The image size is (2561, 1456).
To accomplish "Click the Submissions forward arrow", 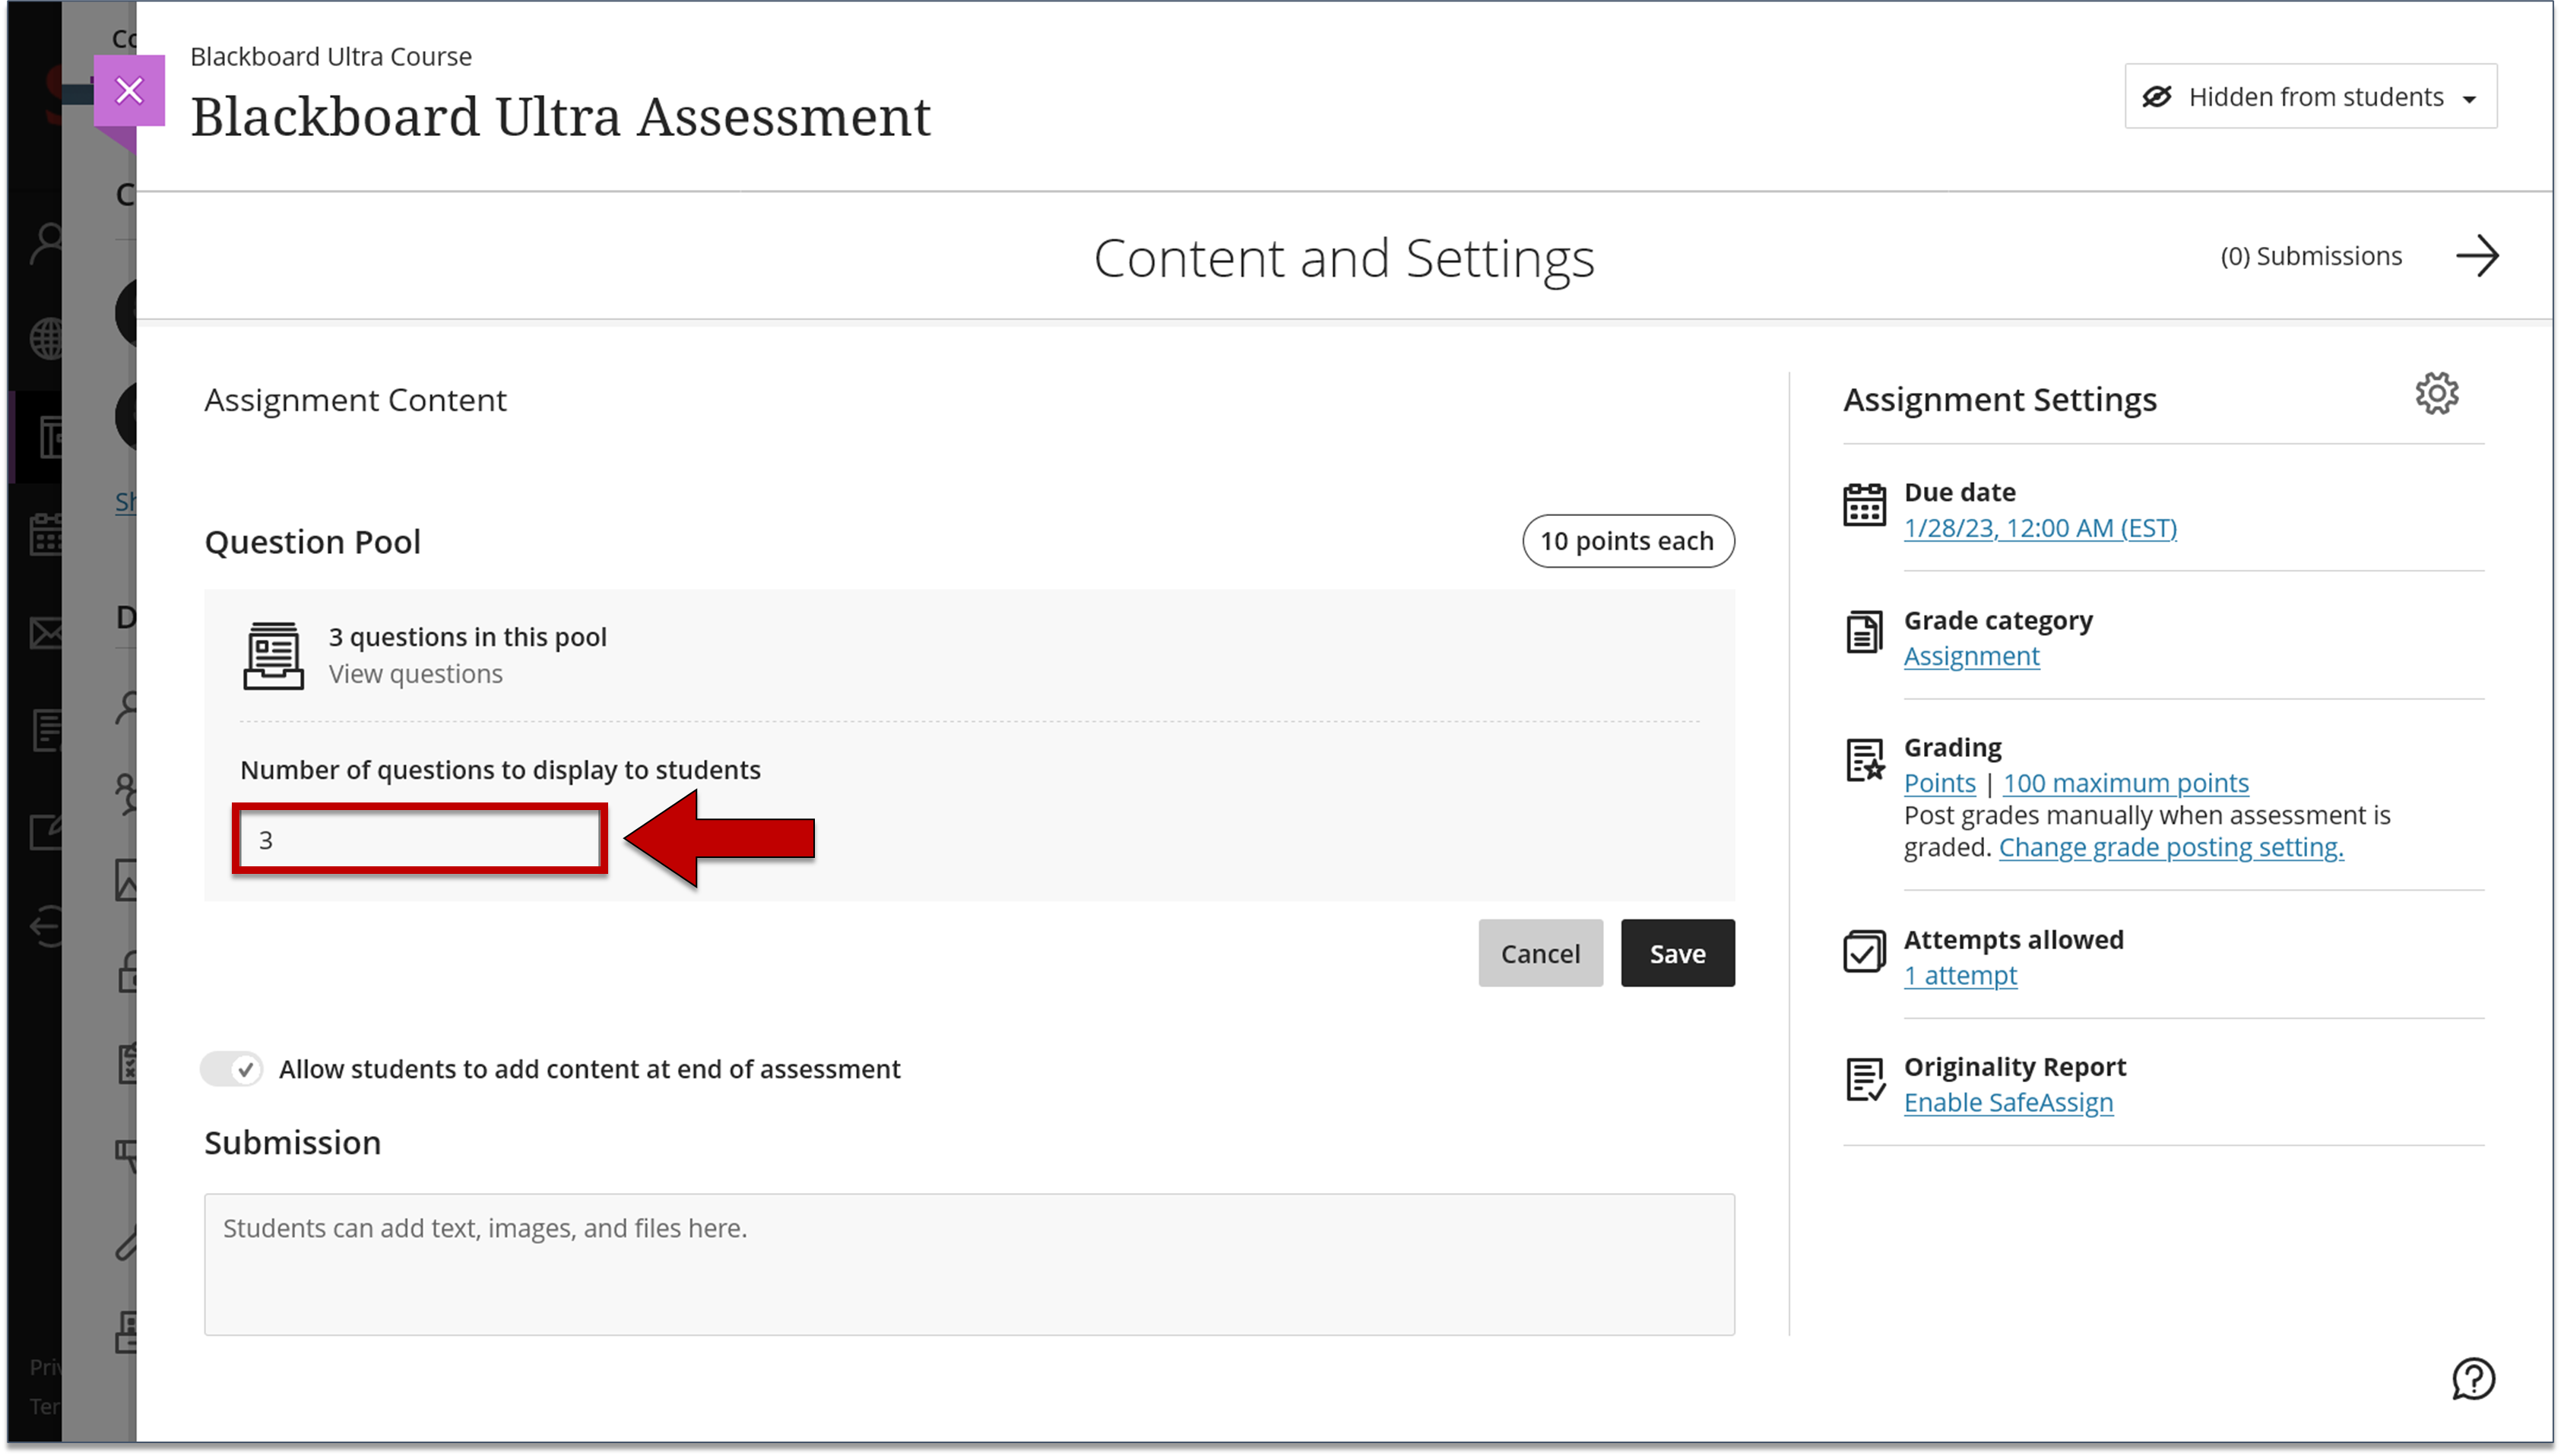I will [x=2479, y=256].
